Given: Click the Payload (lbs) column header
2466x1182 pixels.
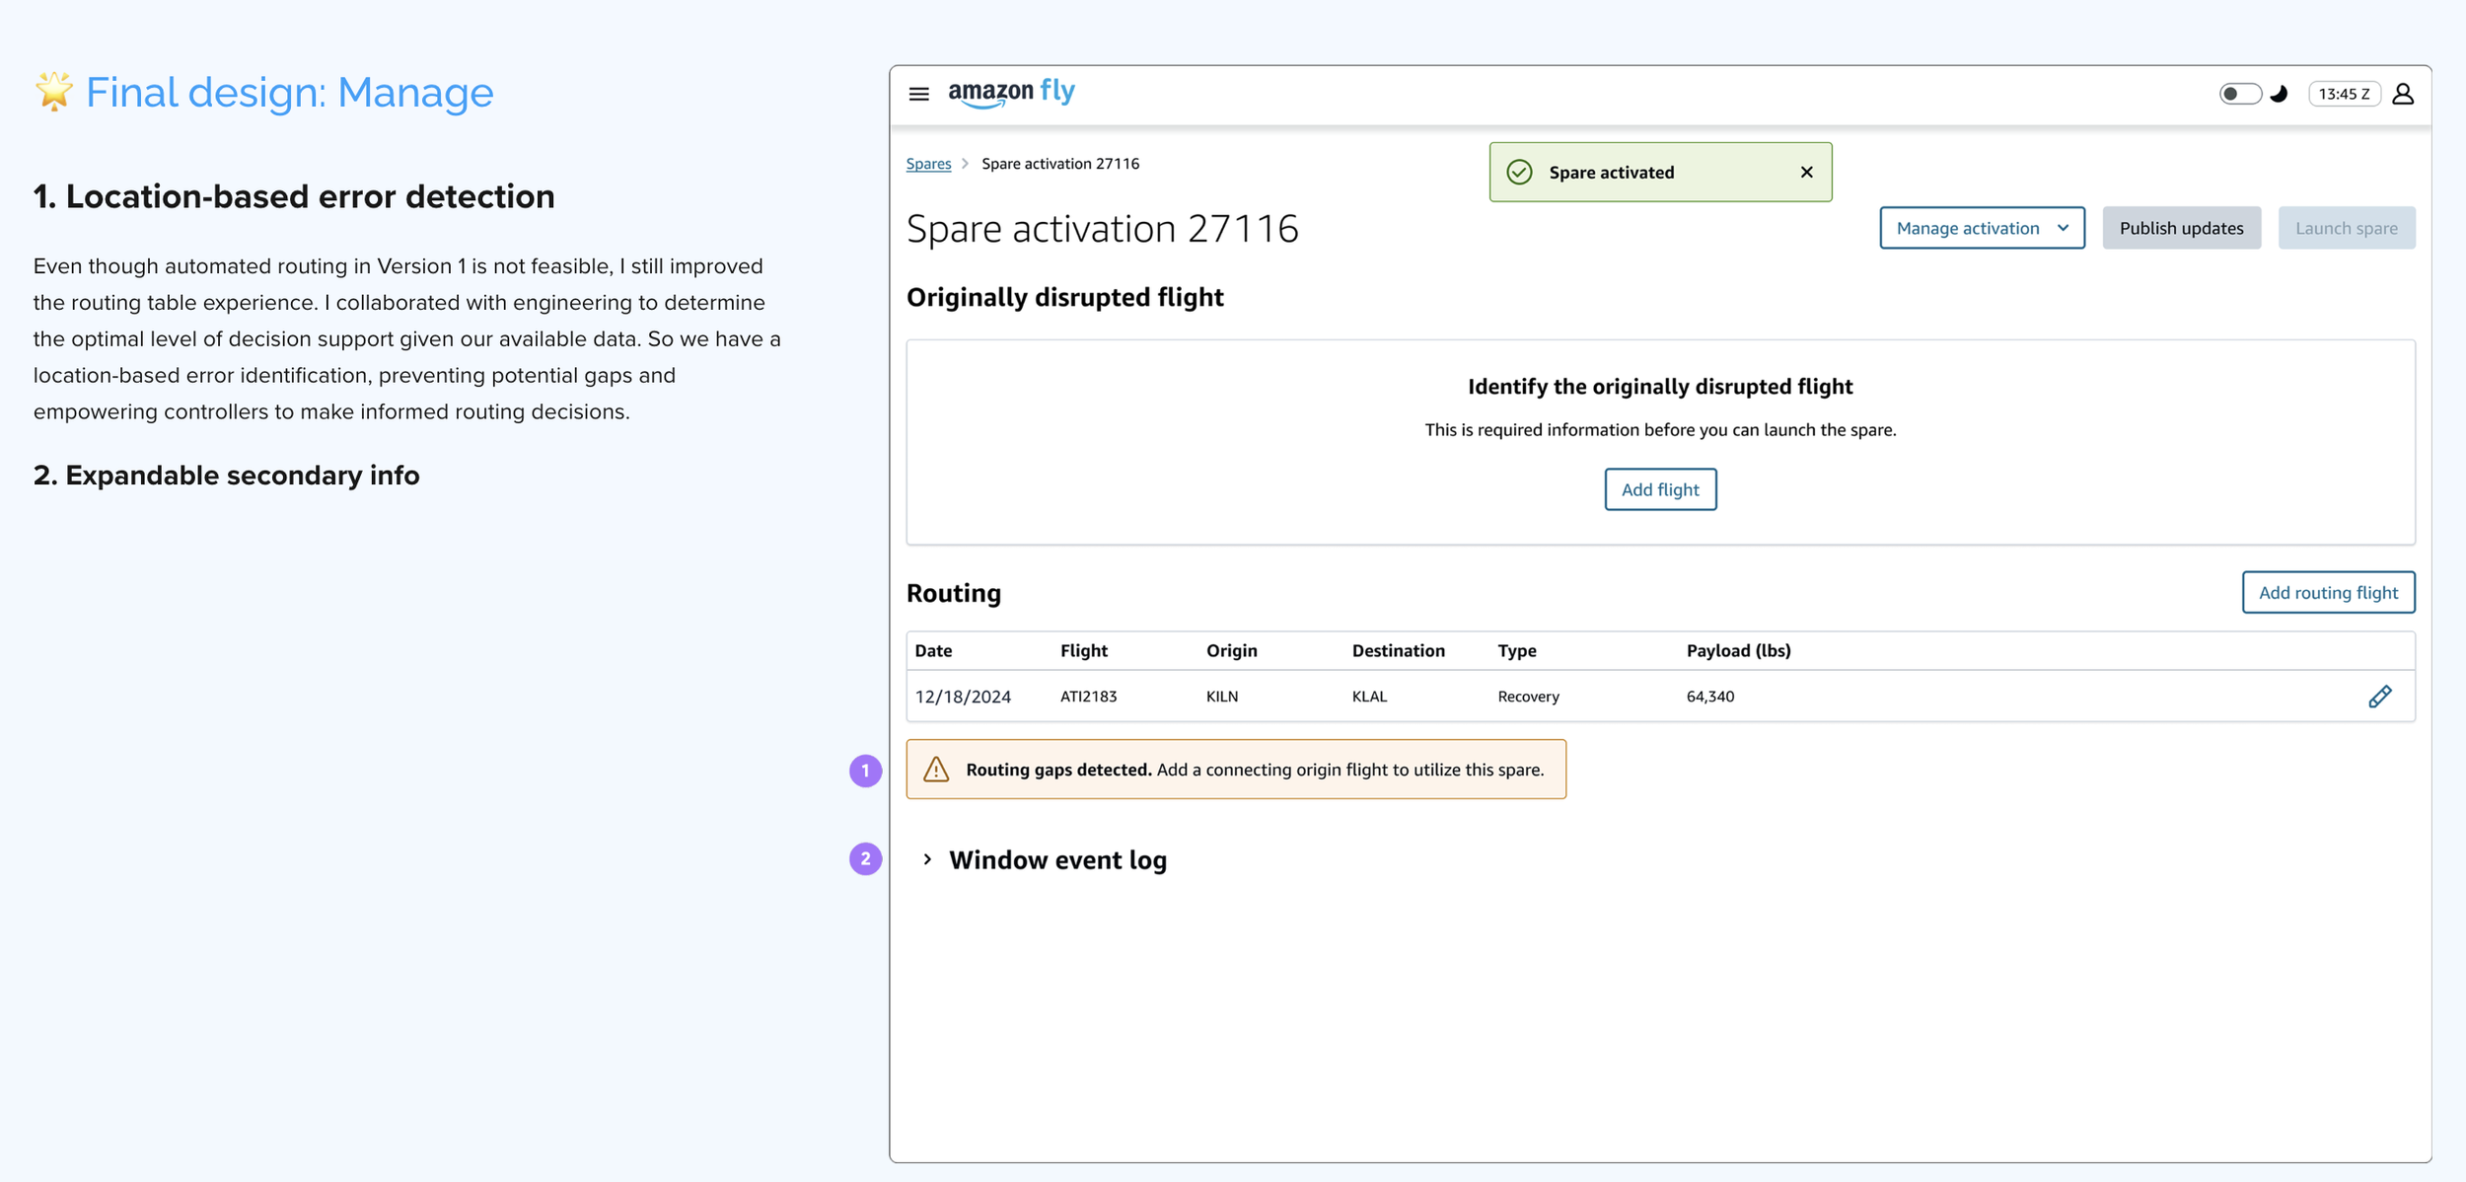Looking at the screenshot, I should pos(1738,650).
